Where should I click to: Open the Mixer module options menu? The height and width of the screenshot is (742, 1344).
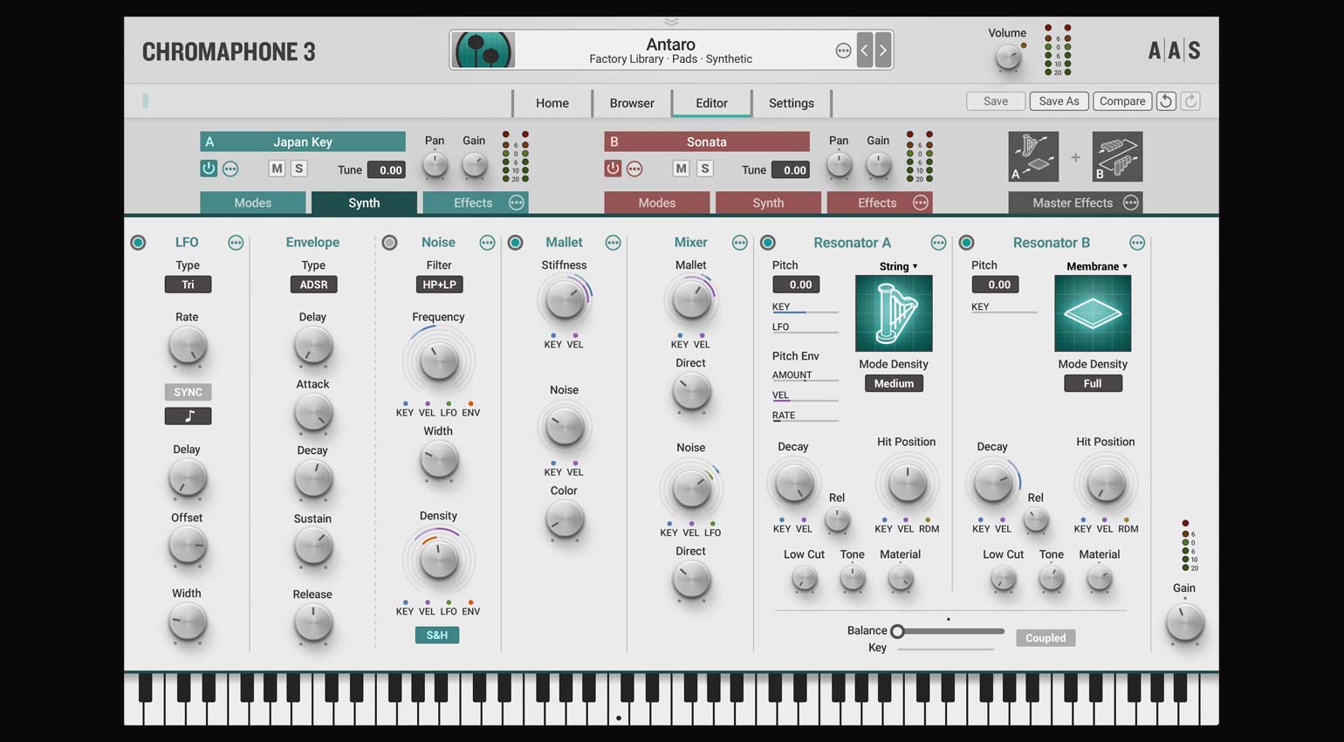coord(739,243)
